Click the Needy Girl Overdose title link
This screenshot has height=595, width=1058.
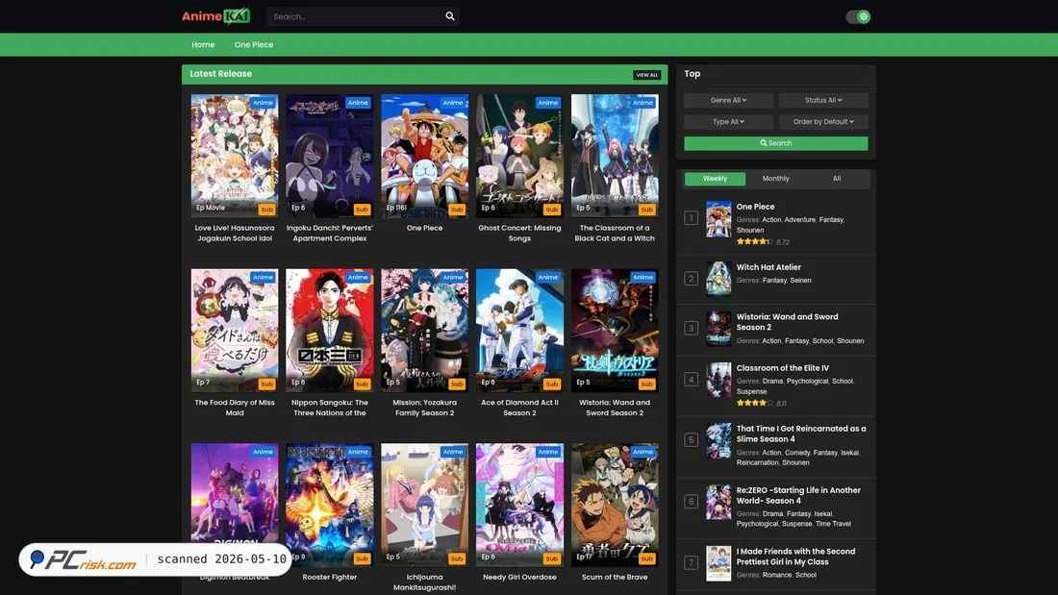click(519, 578)
